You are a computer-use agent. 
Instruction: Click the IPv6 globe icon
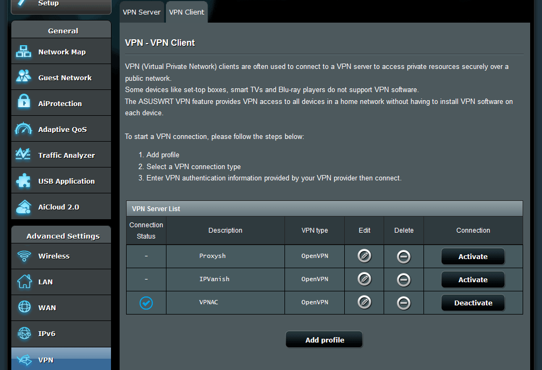point(24,333)
